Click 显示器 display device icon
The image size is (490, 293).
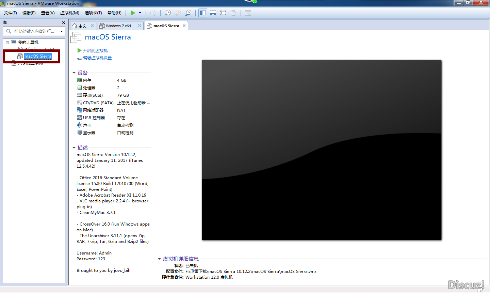click(x=80, y=133)
